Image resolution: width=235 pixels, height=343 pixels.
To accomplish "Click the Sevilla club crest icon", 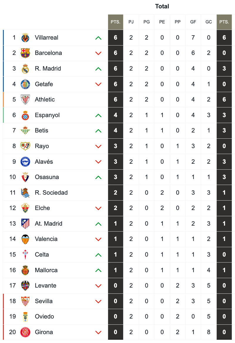I will pyautogui.click(x=25, y=301).
